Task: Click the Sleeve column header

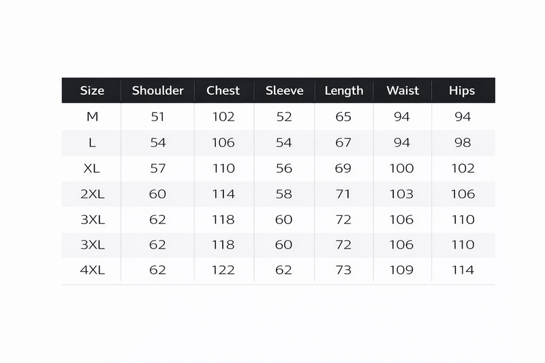Action: [x=284, y=91]
